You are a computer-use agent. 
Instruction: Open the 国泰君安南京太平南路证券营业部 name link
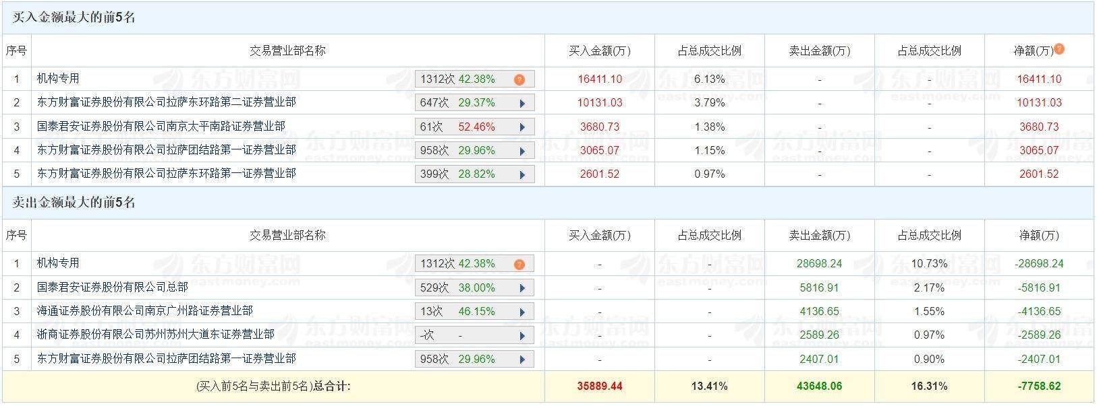tap(161, 127)
